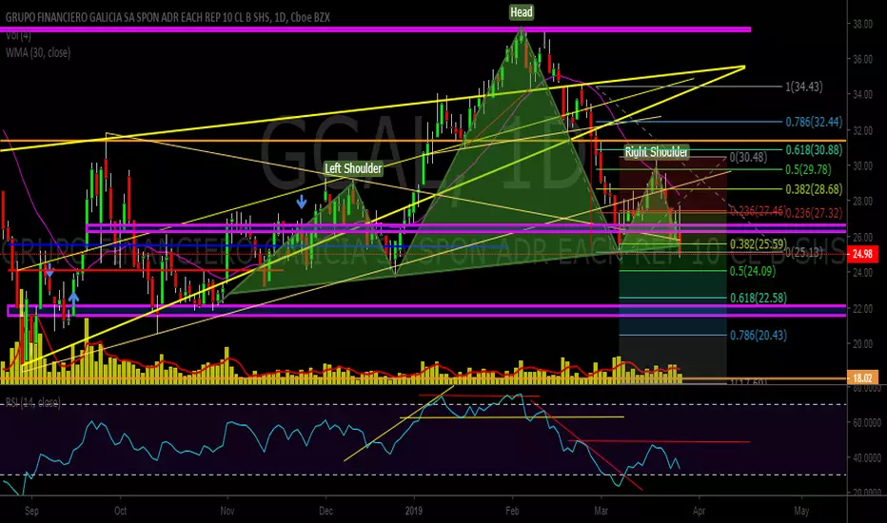This screenshot has width=887, height=523.
Task: Select the Right Shoulder pattern label
Action: (656, 151)
